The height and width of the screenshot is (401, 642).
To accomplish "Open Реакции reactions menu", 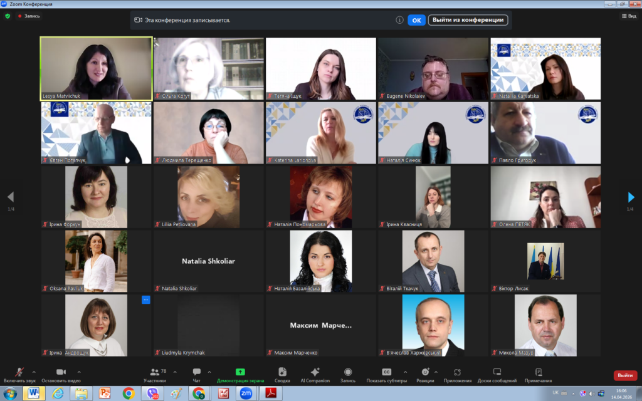I will click(x=424, y=374).
